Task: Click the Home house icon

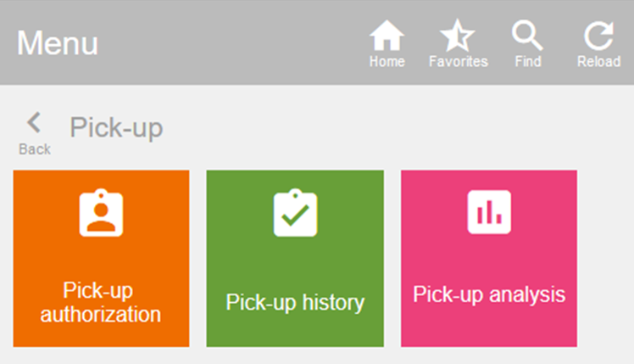Action: coord(387,36)
